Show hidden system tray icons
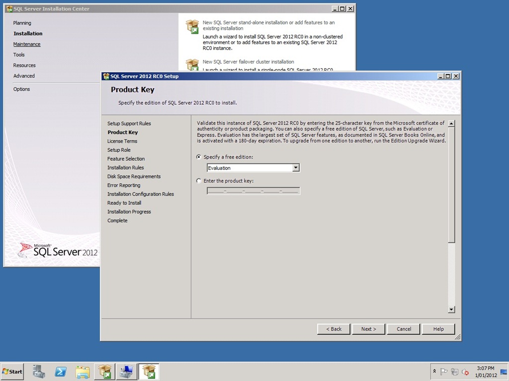The height and width of the screenshot is (381, 509). [x=434, y=372]
